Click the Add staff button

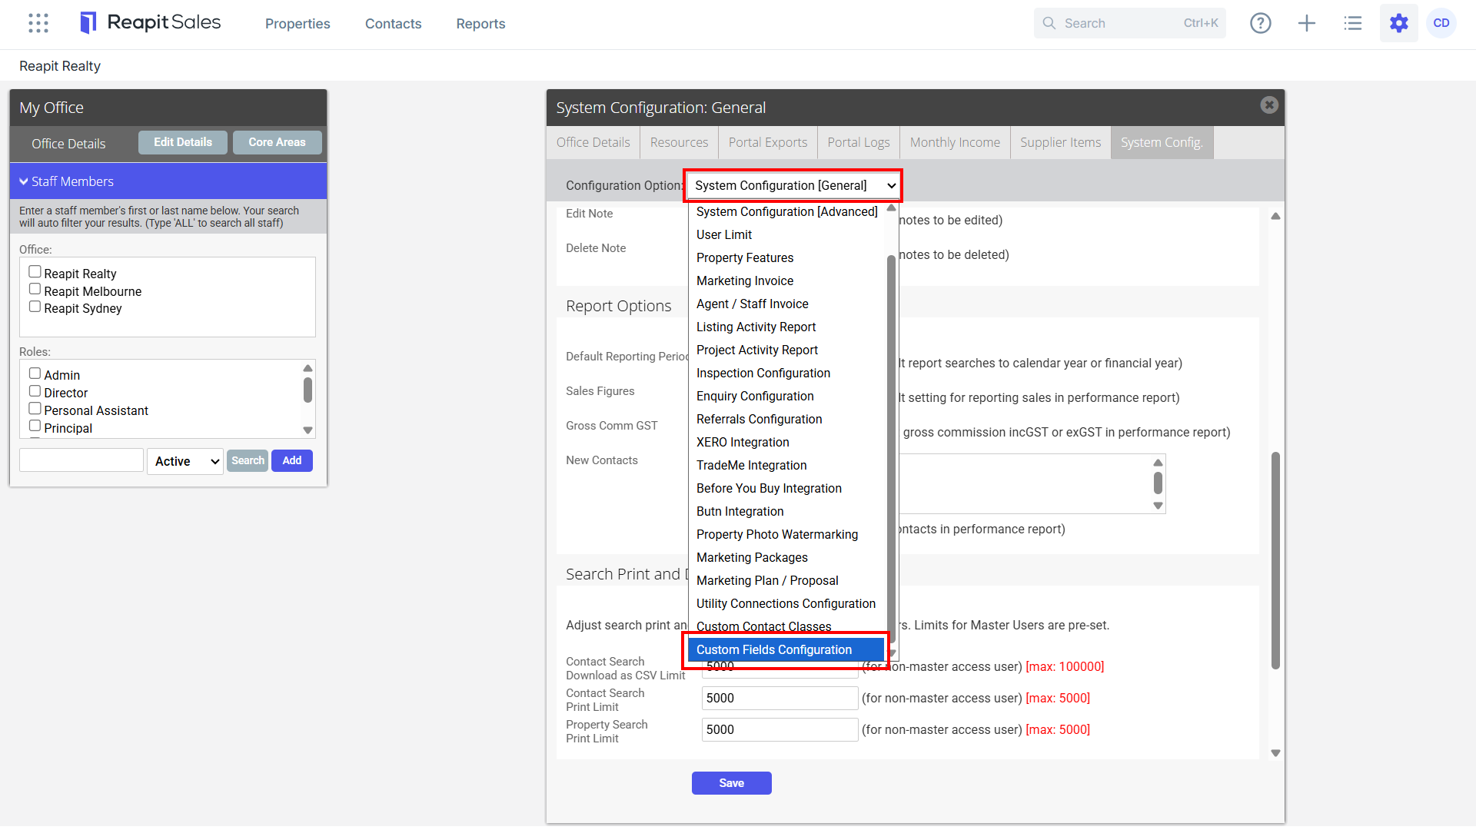click(x=291, y=460)
